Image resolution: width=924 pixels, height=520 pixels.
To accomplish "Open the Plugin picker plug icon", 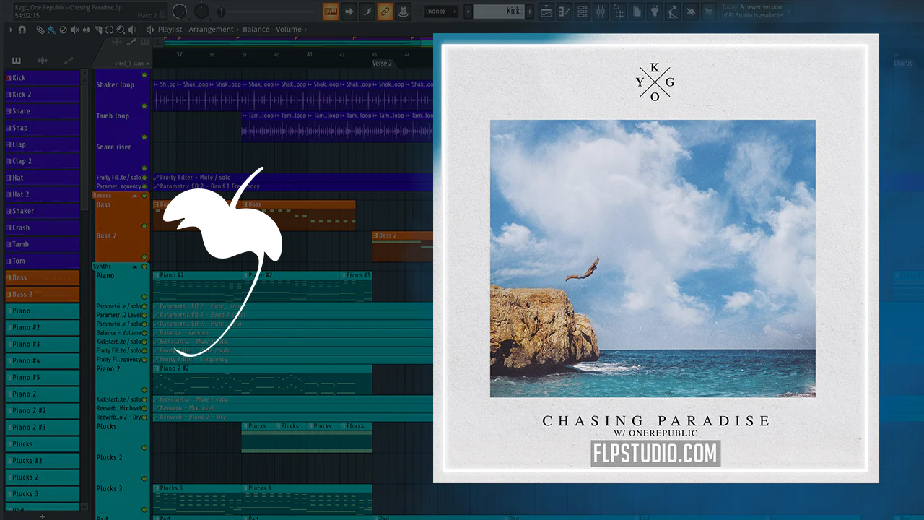I will [x=655, y=11].
